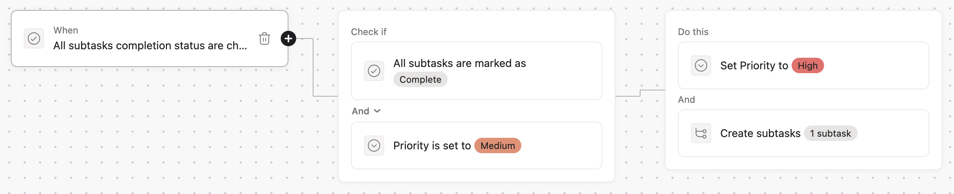Open the Priority is set to condition
This screenshot has width=954, height=194.
point(477,145)
